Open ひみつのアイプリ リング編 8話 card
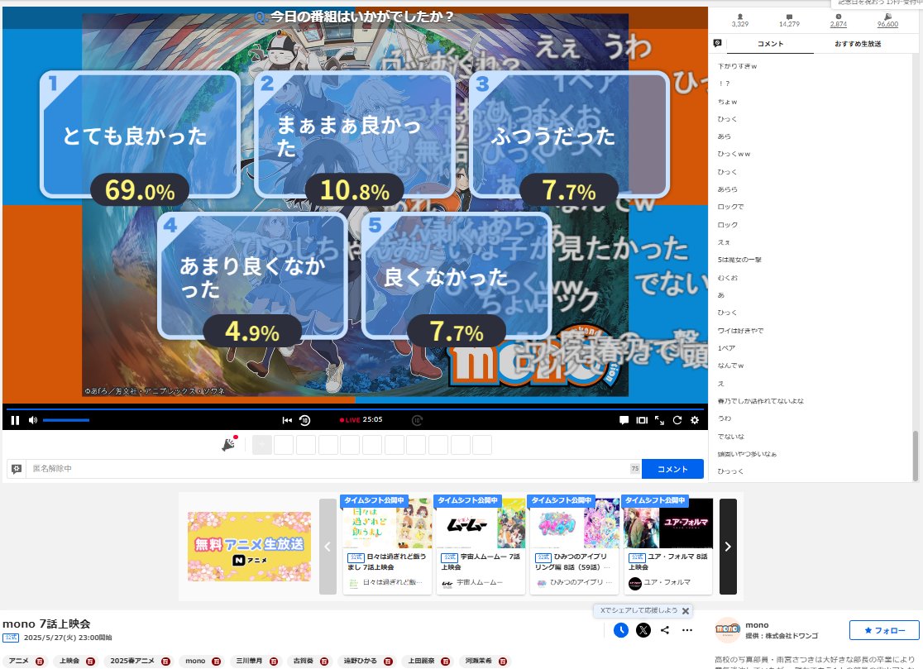The height and width of the screenshot is (669, 923). pos(575,545)
